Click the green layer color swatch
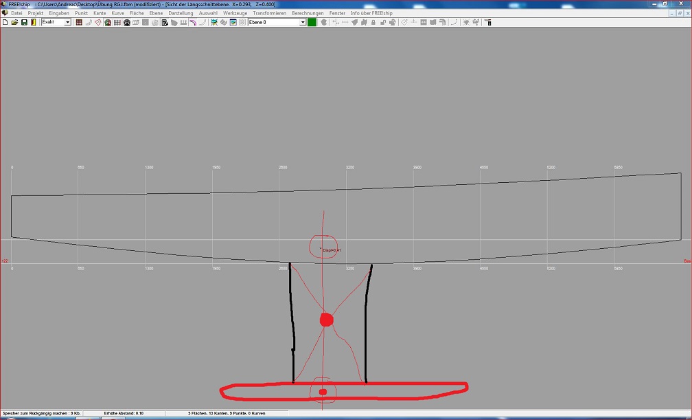692x420 pixels. pyautogui.click(x=312, y=22)
